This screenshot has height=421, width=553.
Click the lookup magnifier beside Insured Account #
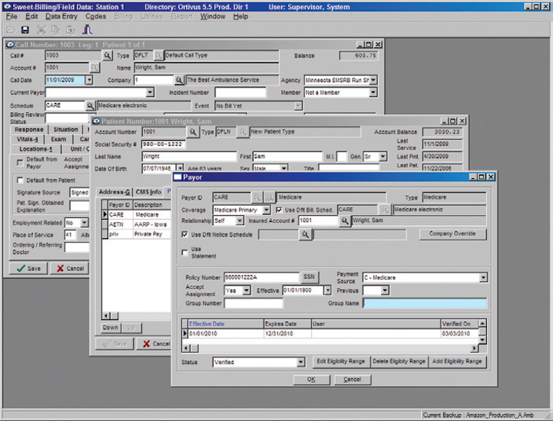pyautogui.click(x=345, y=220)
